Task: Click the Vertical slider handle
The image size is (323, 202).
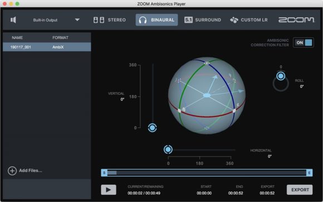Action: [x=153, y=128]
